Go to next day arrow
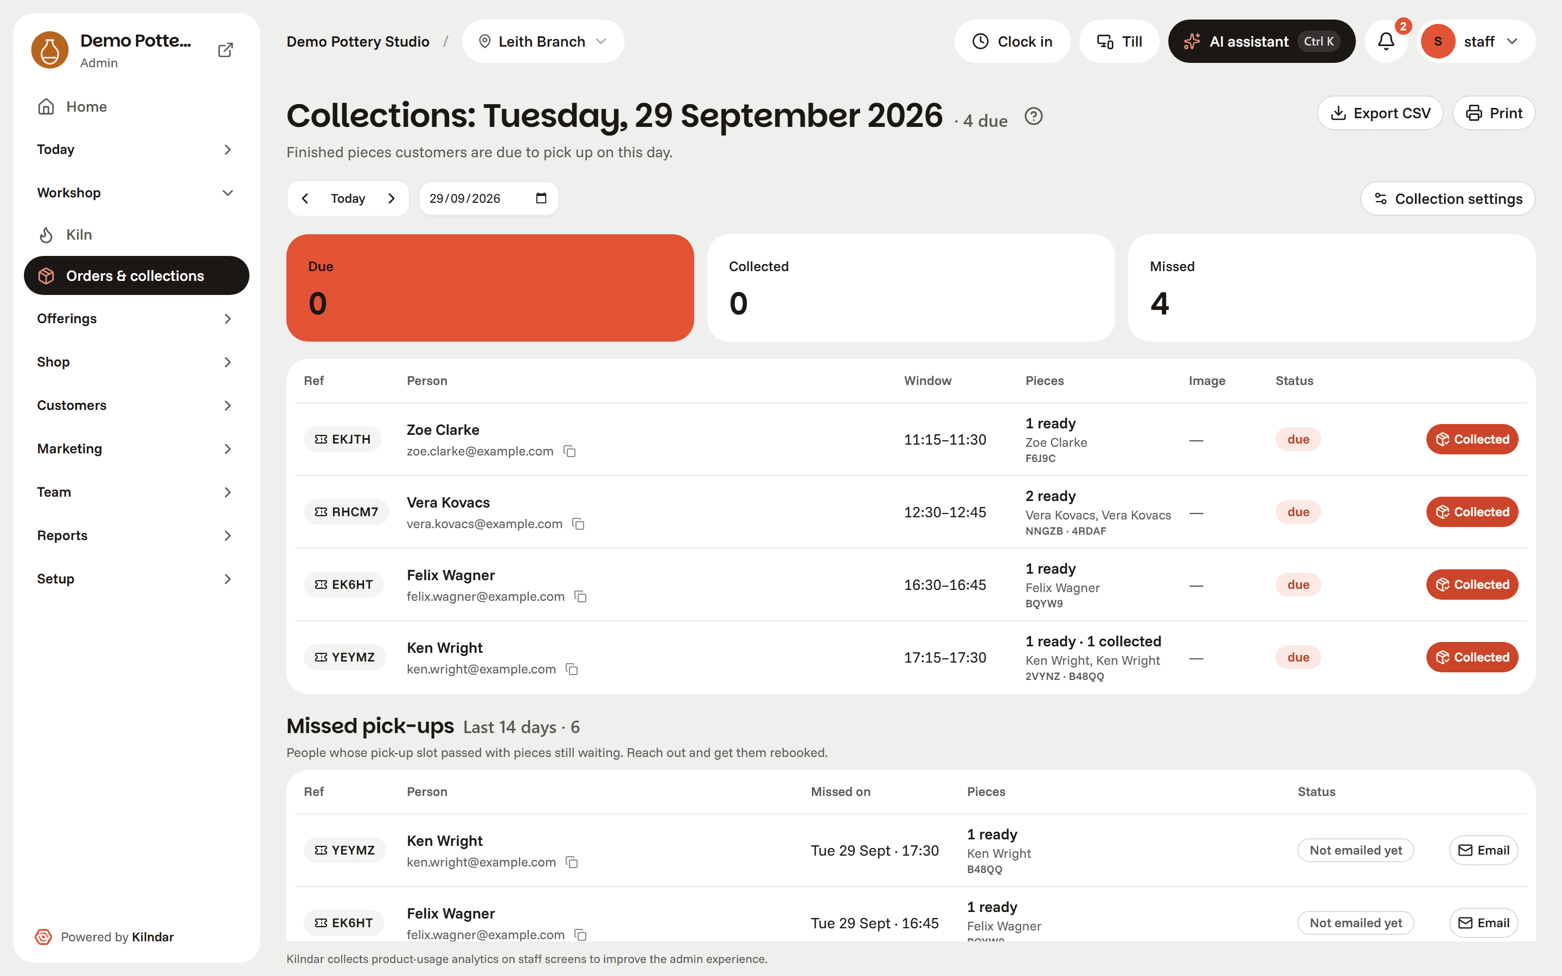This screenshot has width=1562, height=976. coord(391,198)
